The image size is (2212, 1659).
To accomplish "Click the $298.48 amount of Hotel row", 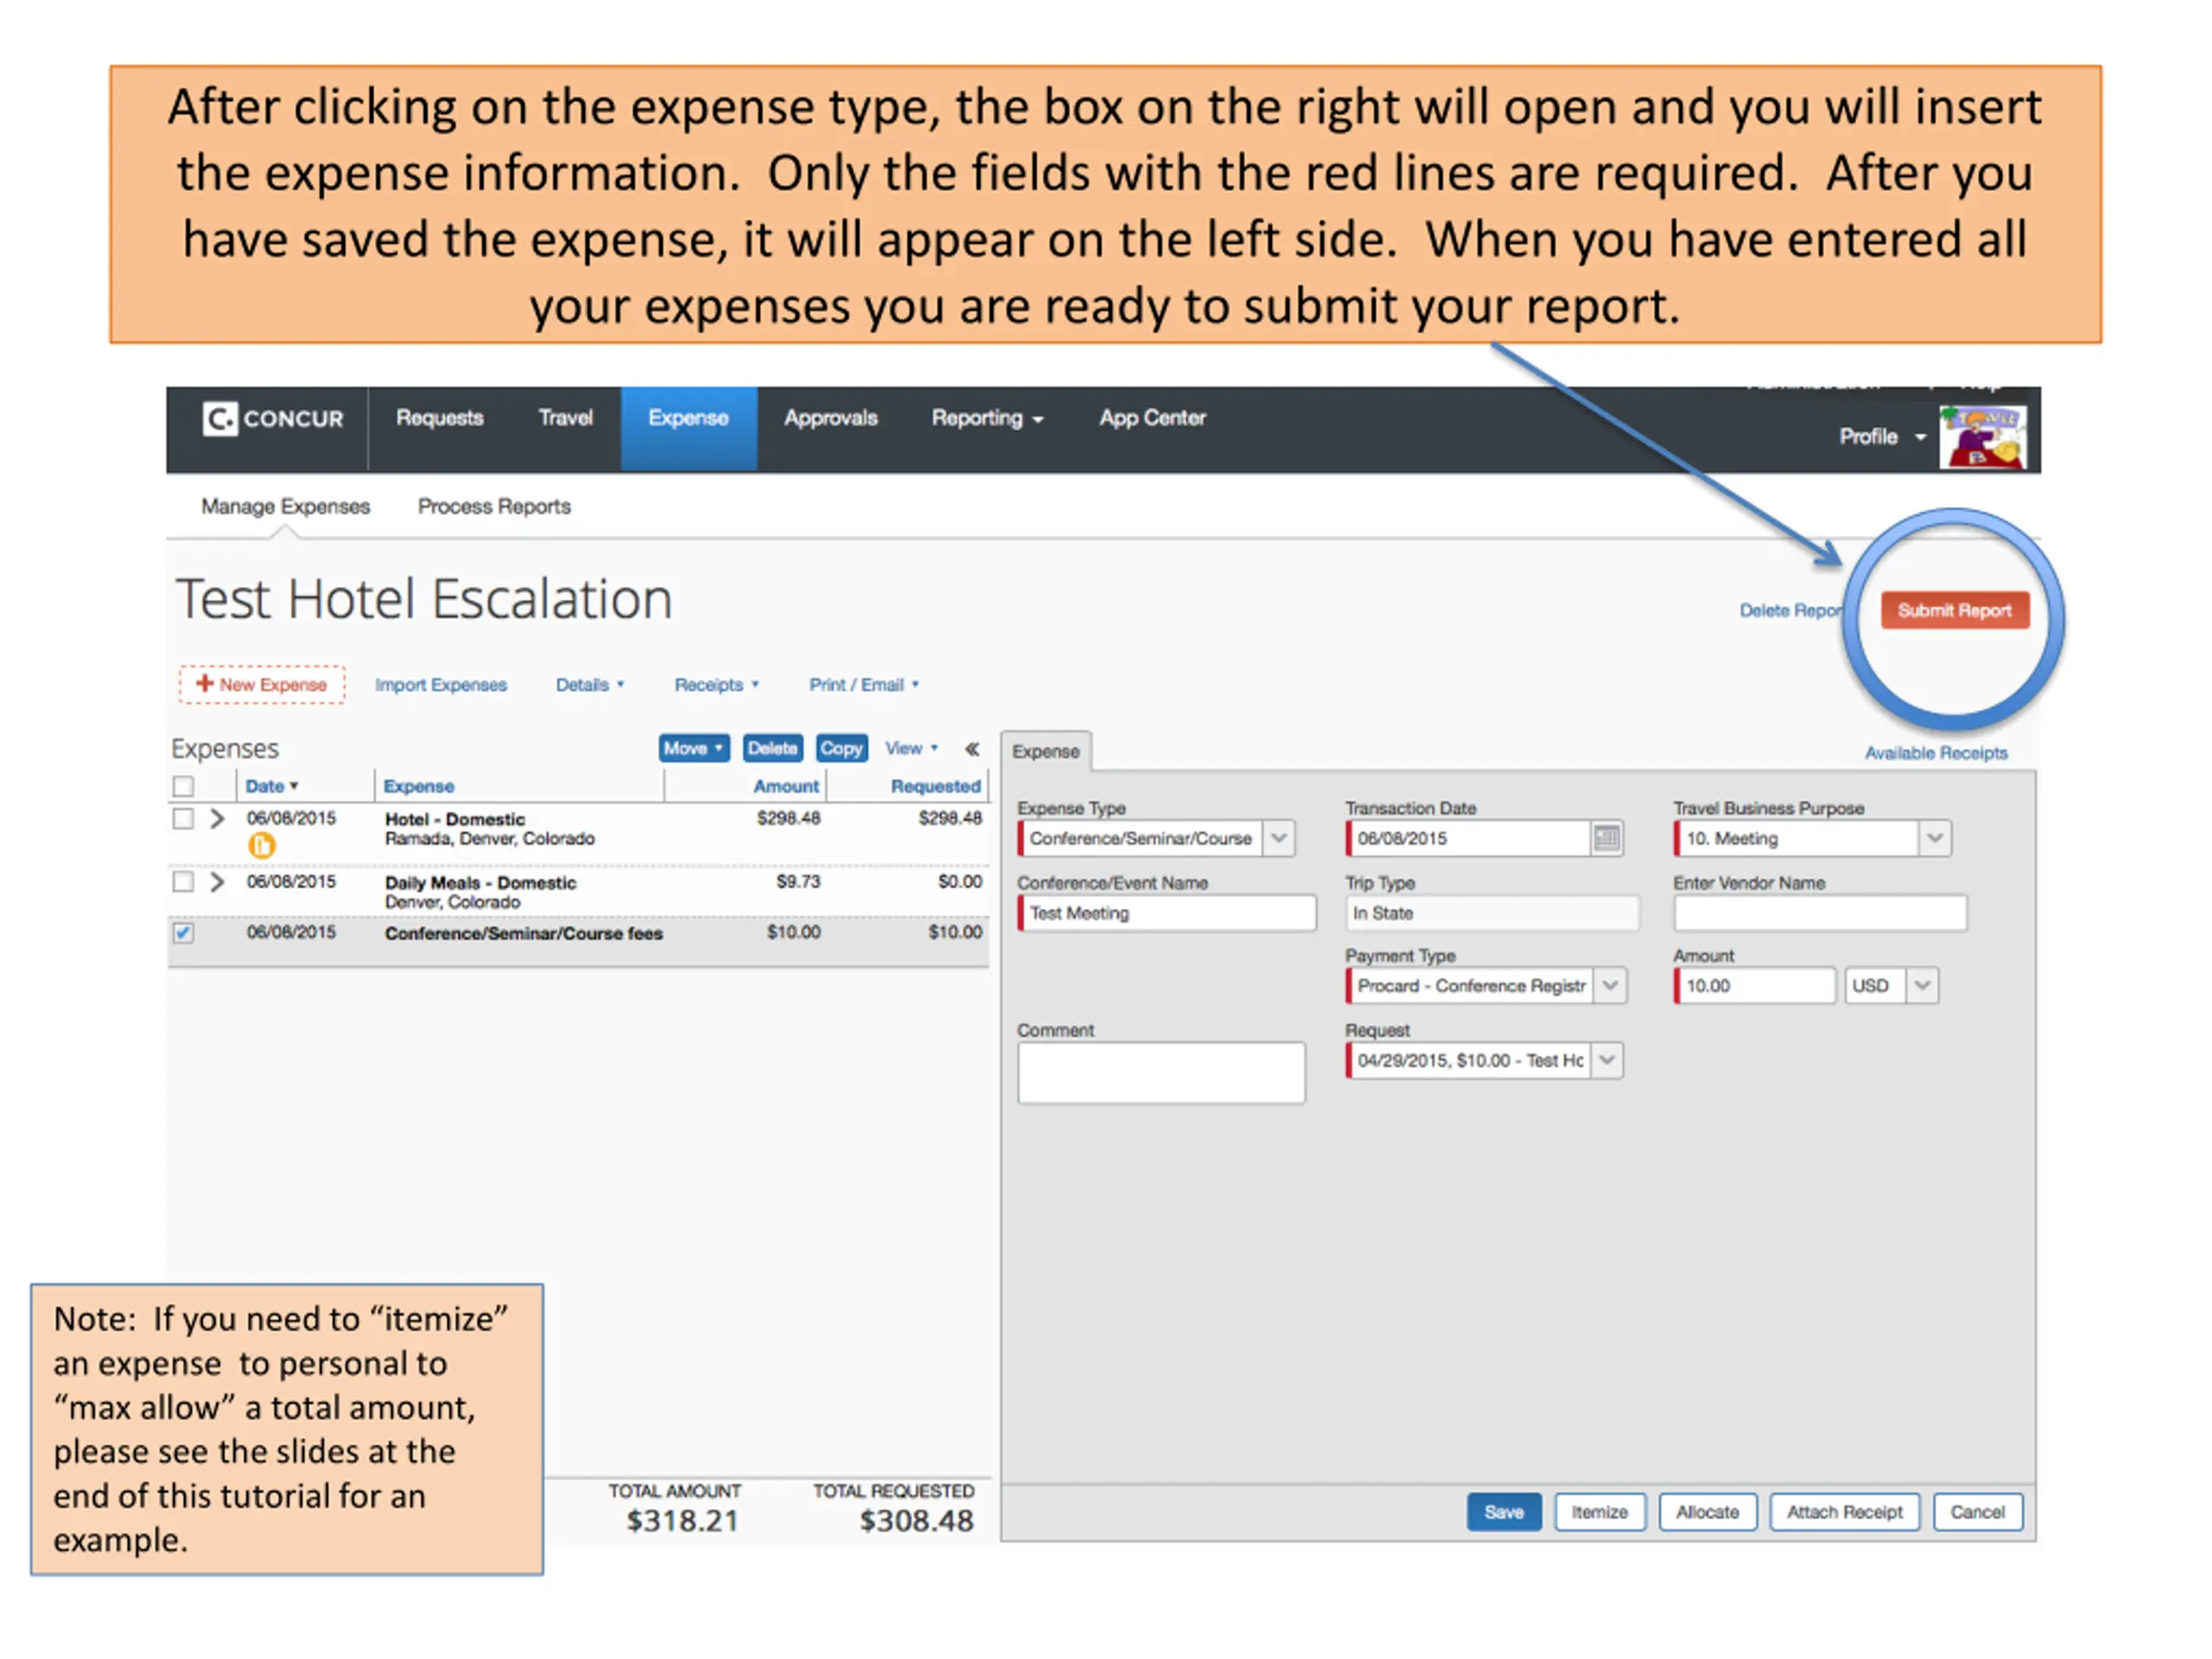I will tap(788, 818).
